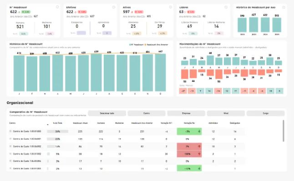This screenshot has height=181, width=294.
Task: Click N° Headcount teal legend marker
Action: tap(130, 45)
